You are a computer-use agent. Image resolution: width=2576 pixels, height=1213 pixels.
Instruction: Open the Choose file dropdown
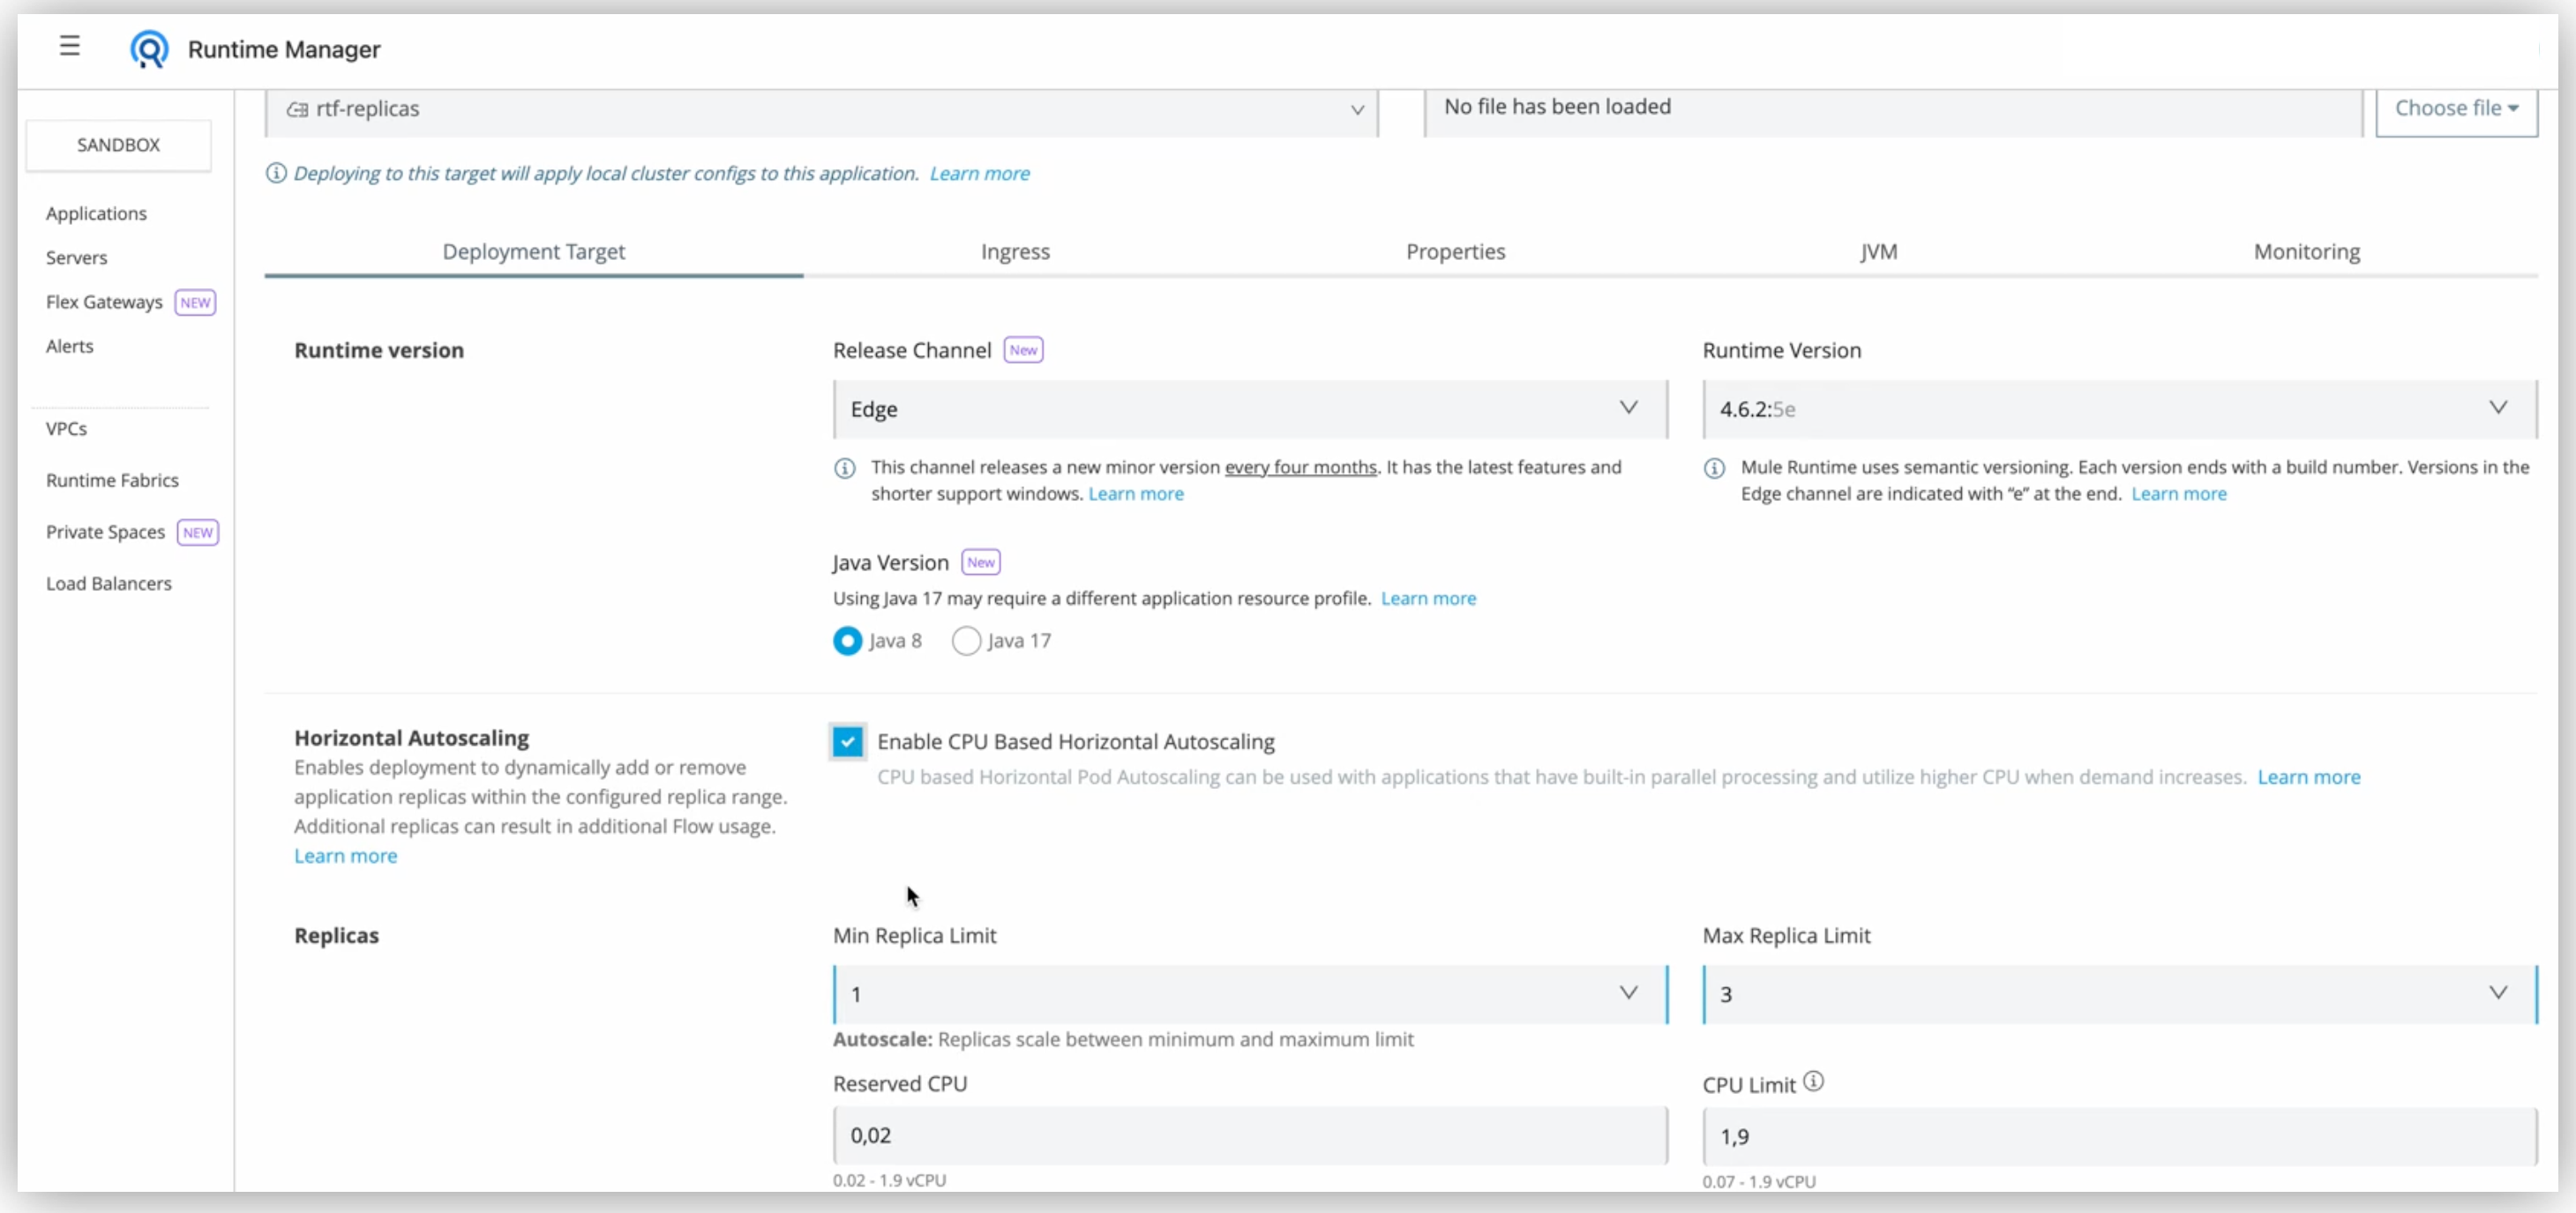pyautogui.click(x=2457, y=107)
